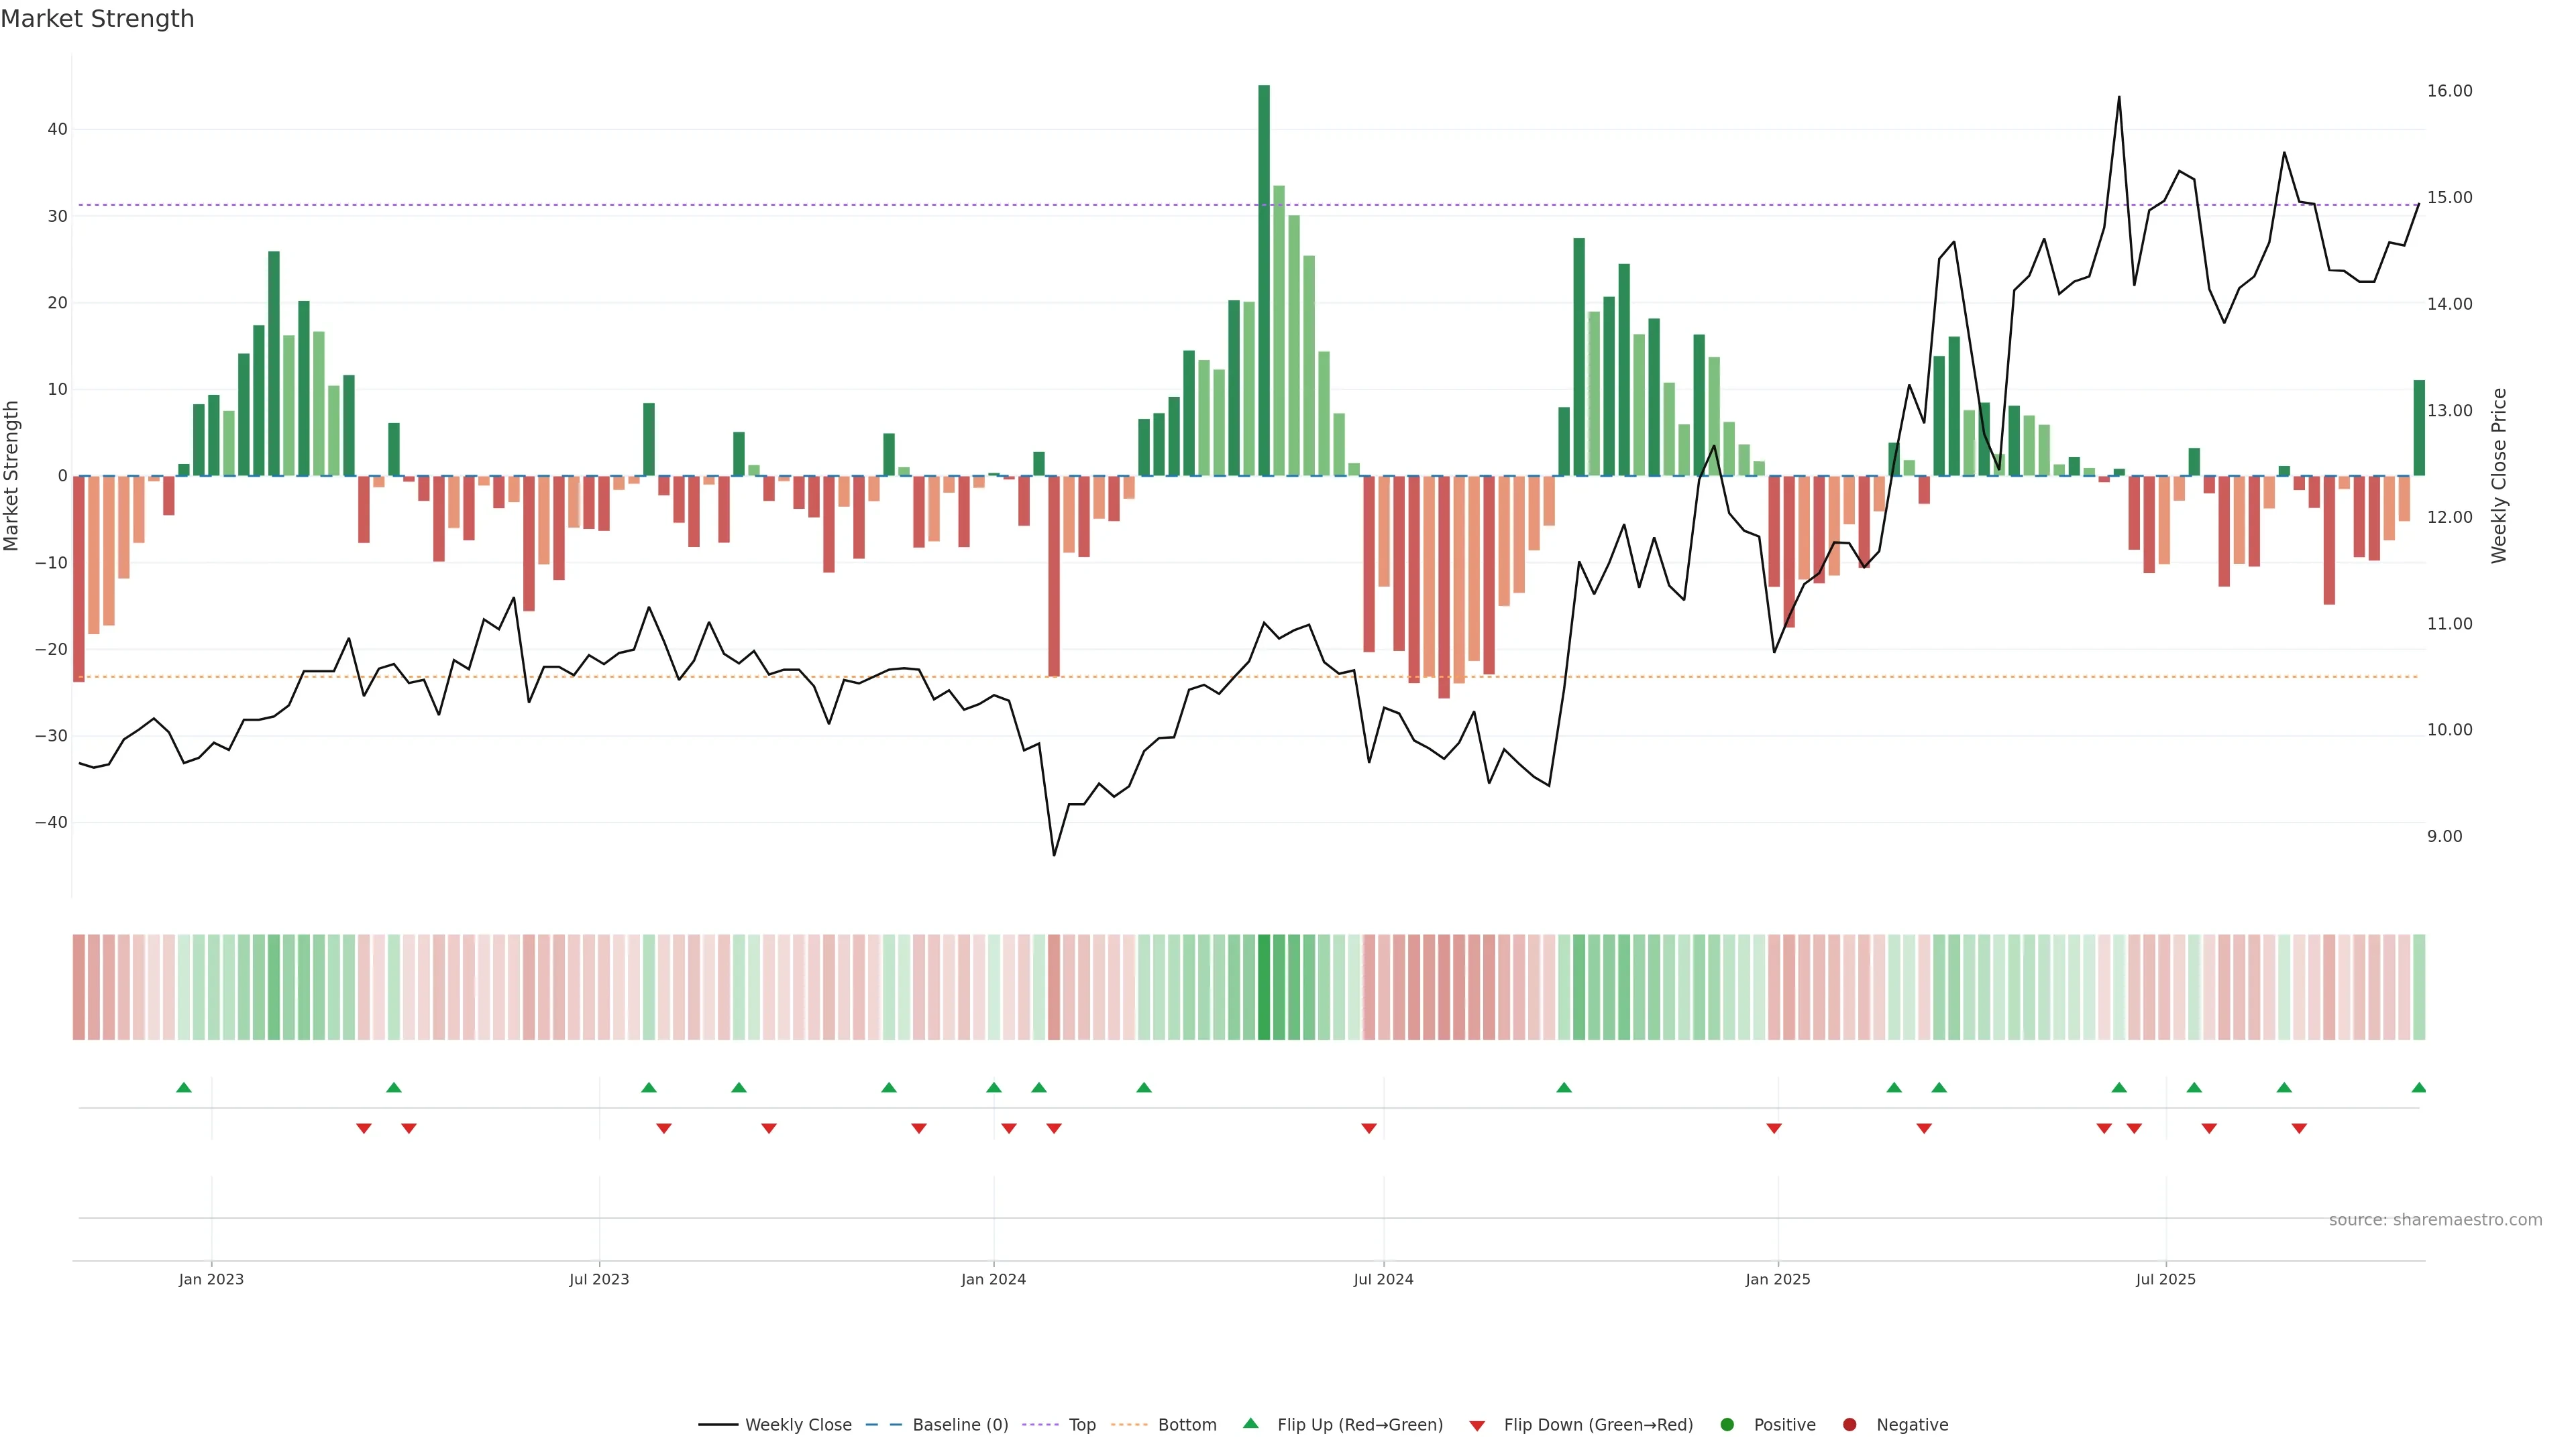Image resolution: width=2576 pixels, height=1448 pixels.
Task: Click the Market Strength chart title
Action: pyautogui.click(x=97, y=18)
